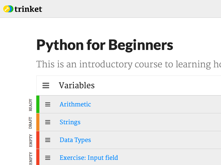Click the drag handle next to Arithmetic
This screenshot has height=165, width=221.
pos(48,104)
